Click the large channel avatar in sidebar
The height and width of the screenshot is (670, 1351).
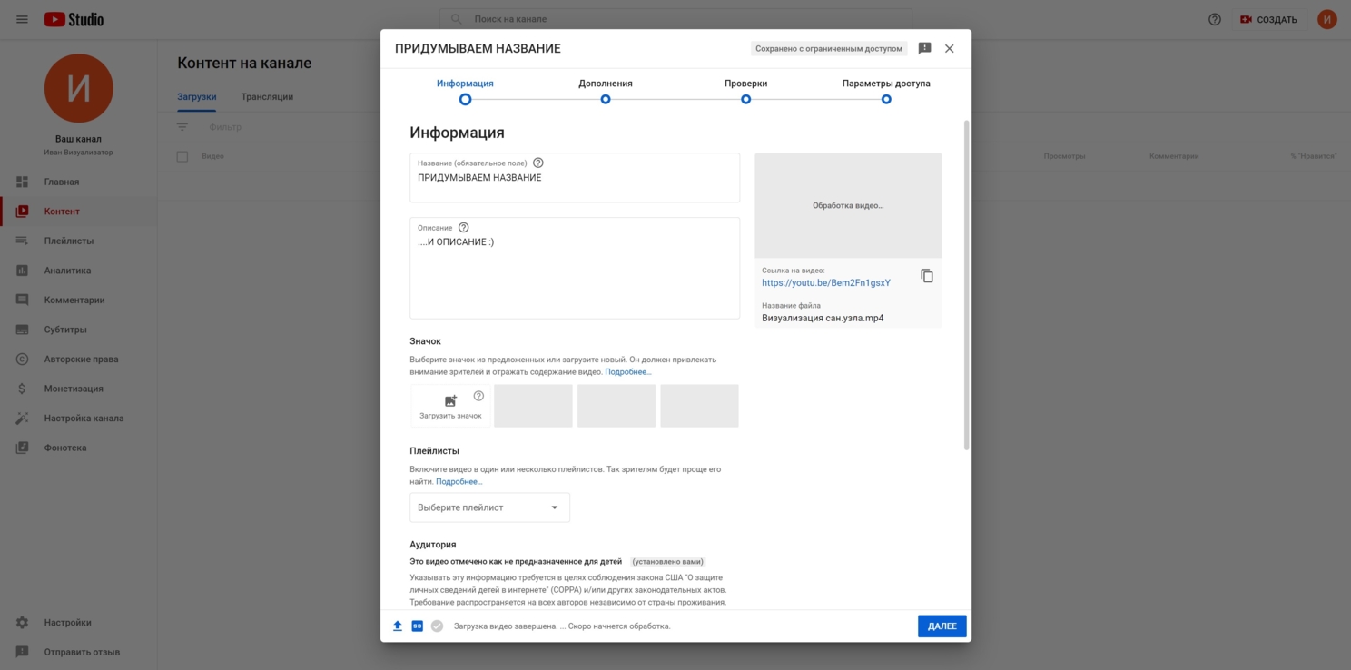pyautogui.click(x=79, y=88)
